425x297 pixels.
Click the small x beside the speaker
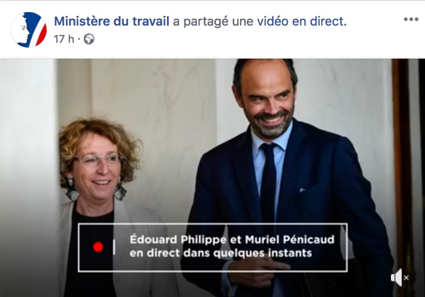click(406, 278)
